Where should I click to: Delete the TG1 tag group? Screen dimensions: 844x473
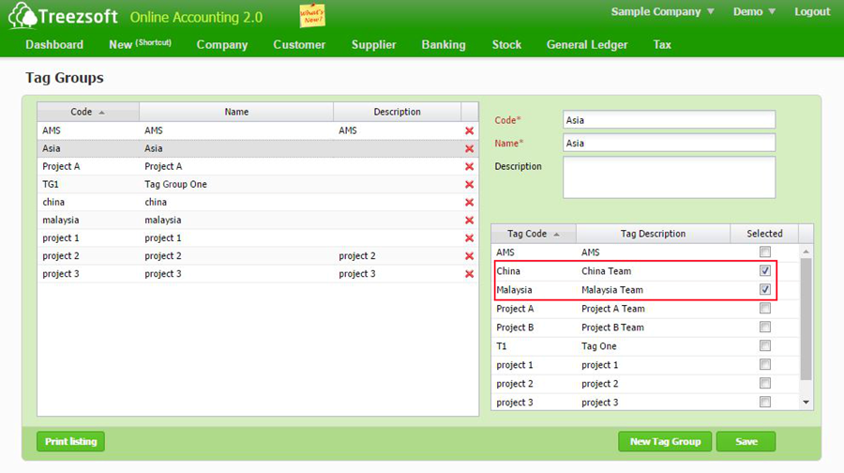(470, 184)
